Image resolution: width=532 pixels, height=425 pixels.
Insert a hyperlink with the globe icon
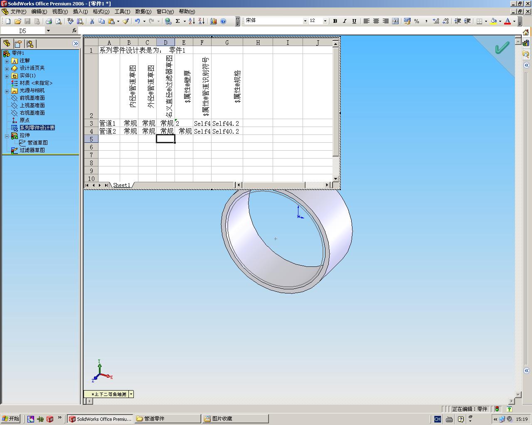(168, 21)
